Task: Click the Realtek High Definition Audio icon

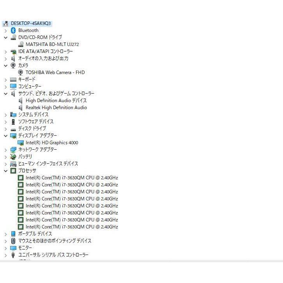Action: tap(21, 108)
